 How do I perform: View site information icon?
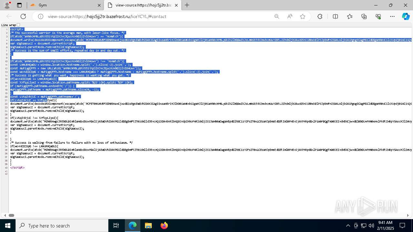click(x=41, y=16)
